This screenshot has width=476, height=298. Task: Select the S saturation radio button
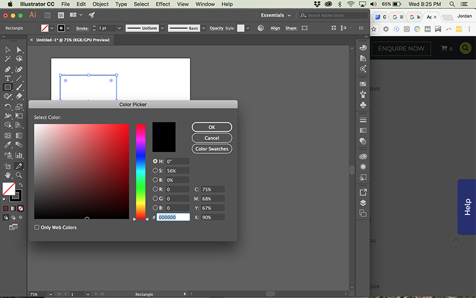click(x=155, y=170)
